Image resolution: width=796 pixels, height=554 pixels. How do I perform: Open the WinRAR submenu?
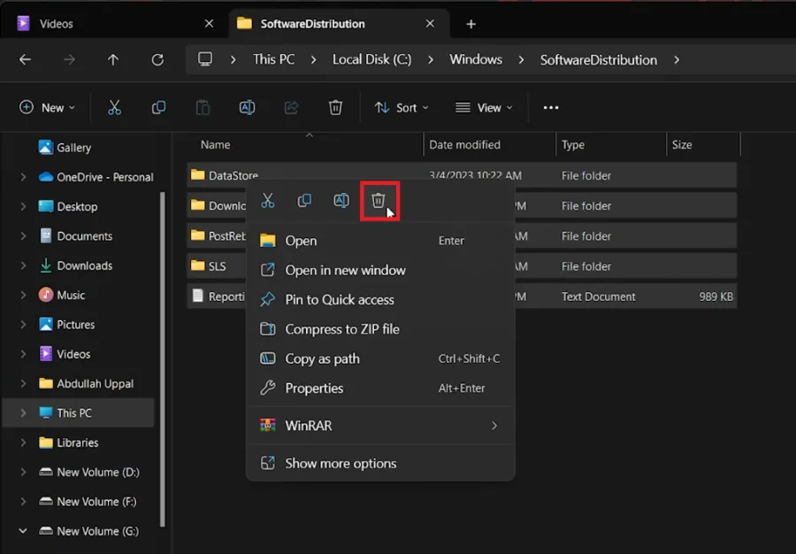[380, 426]
